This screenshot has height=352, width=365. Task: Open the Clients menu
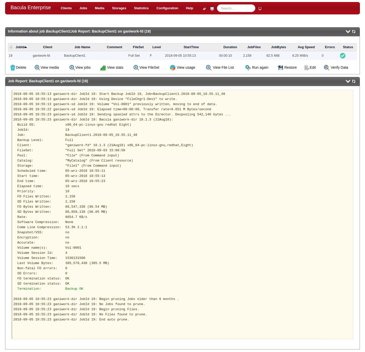tap(66, 8)
